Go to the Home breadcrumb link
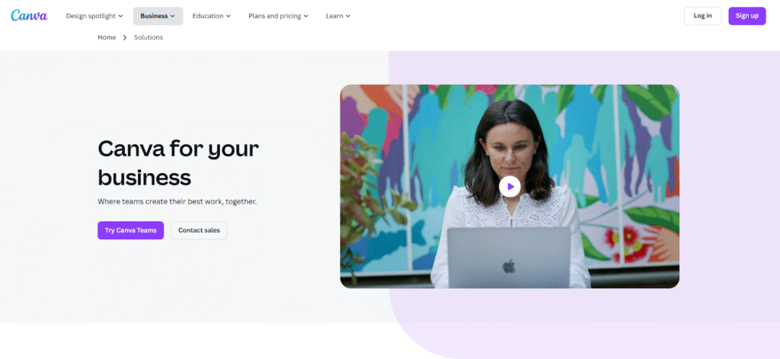This screenshot has width=780, height=359. point(107,37)
